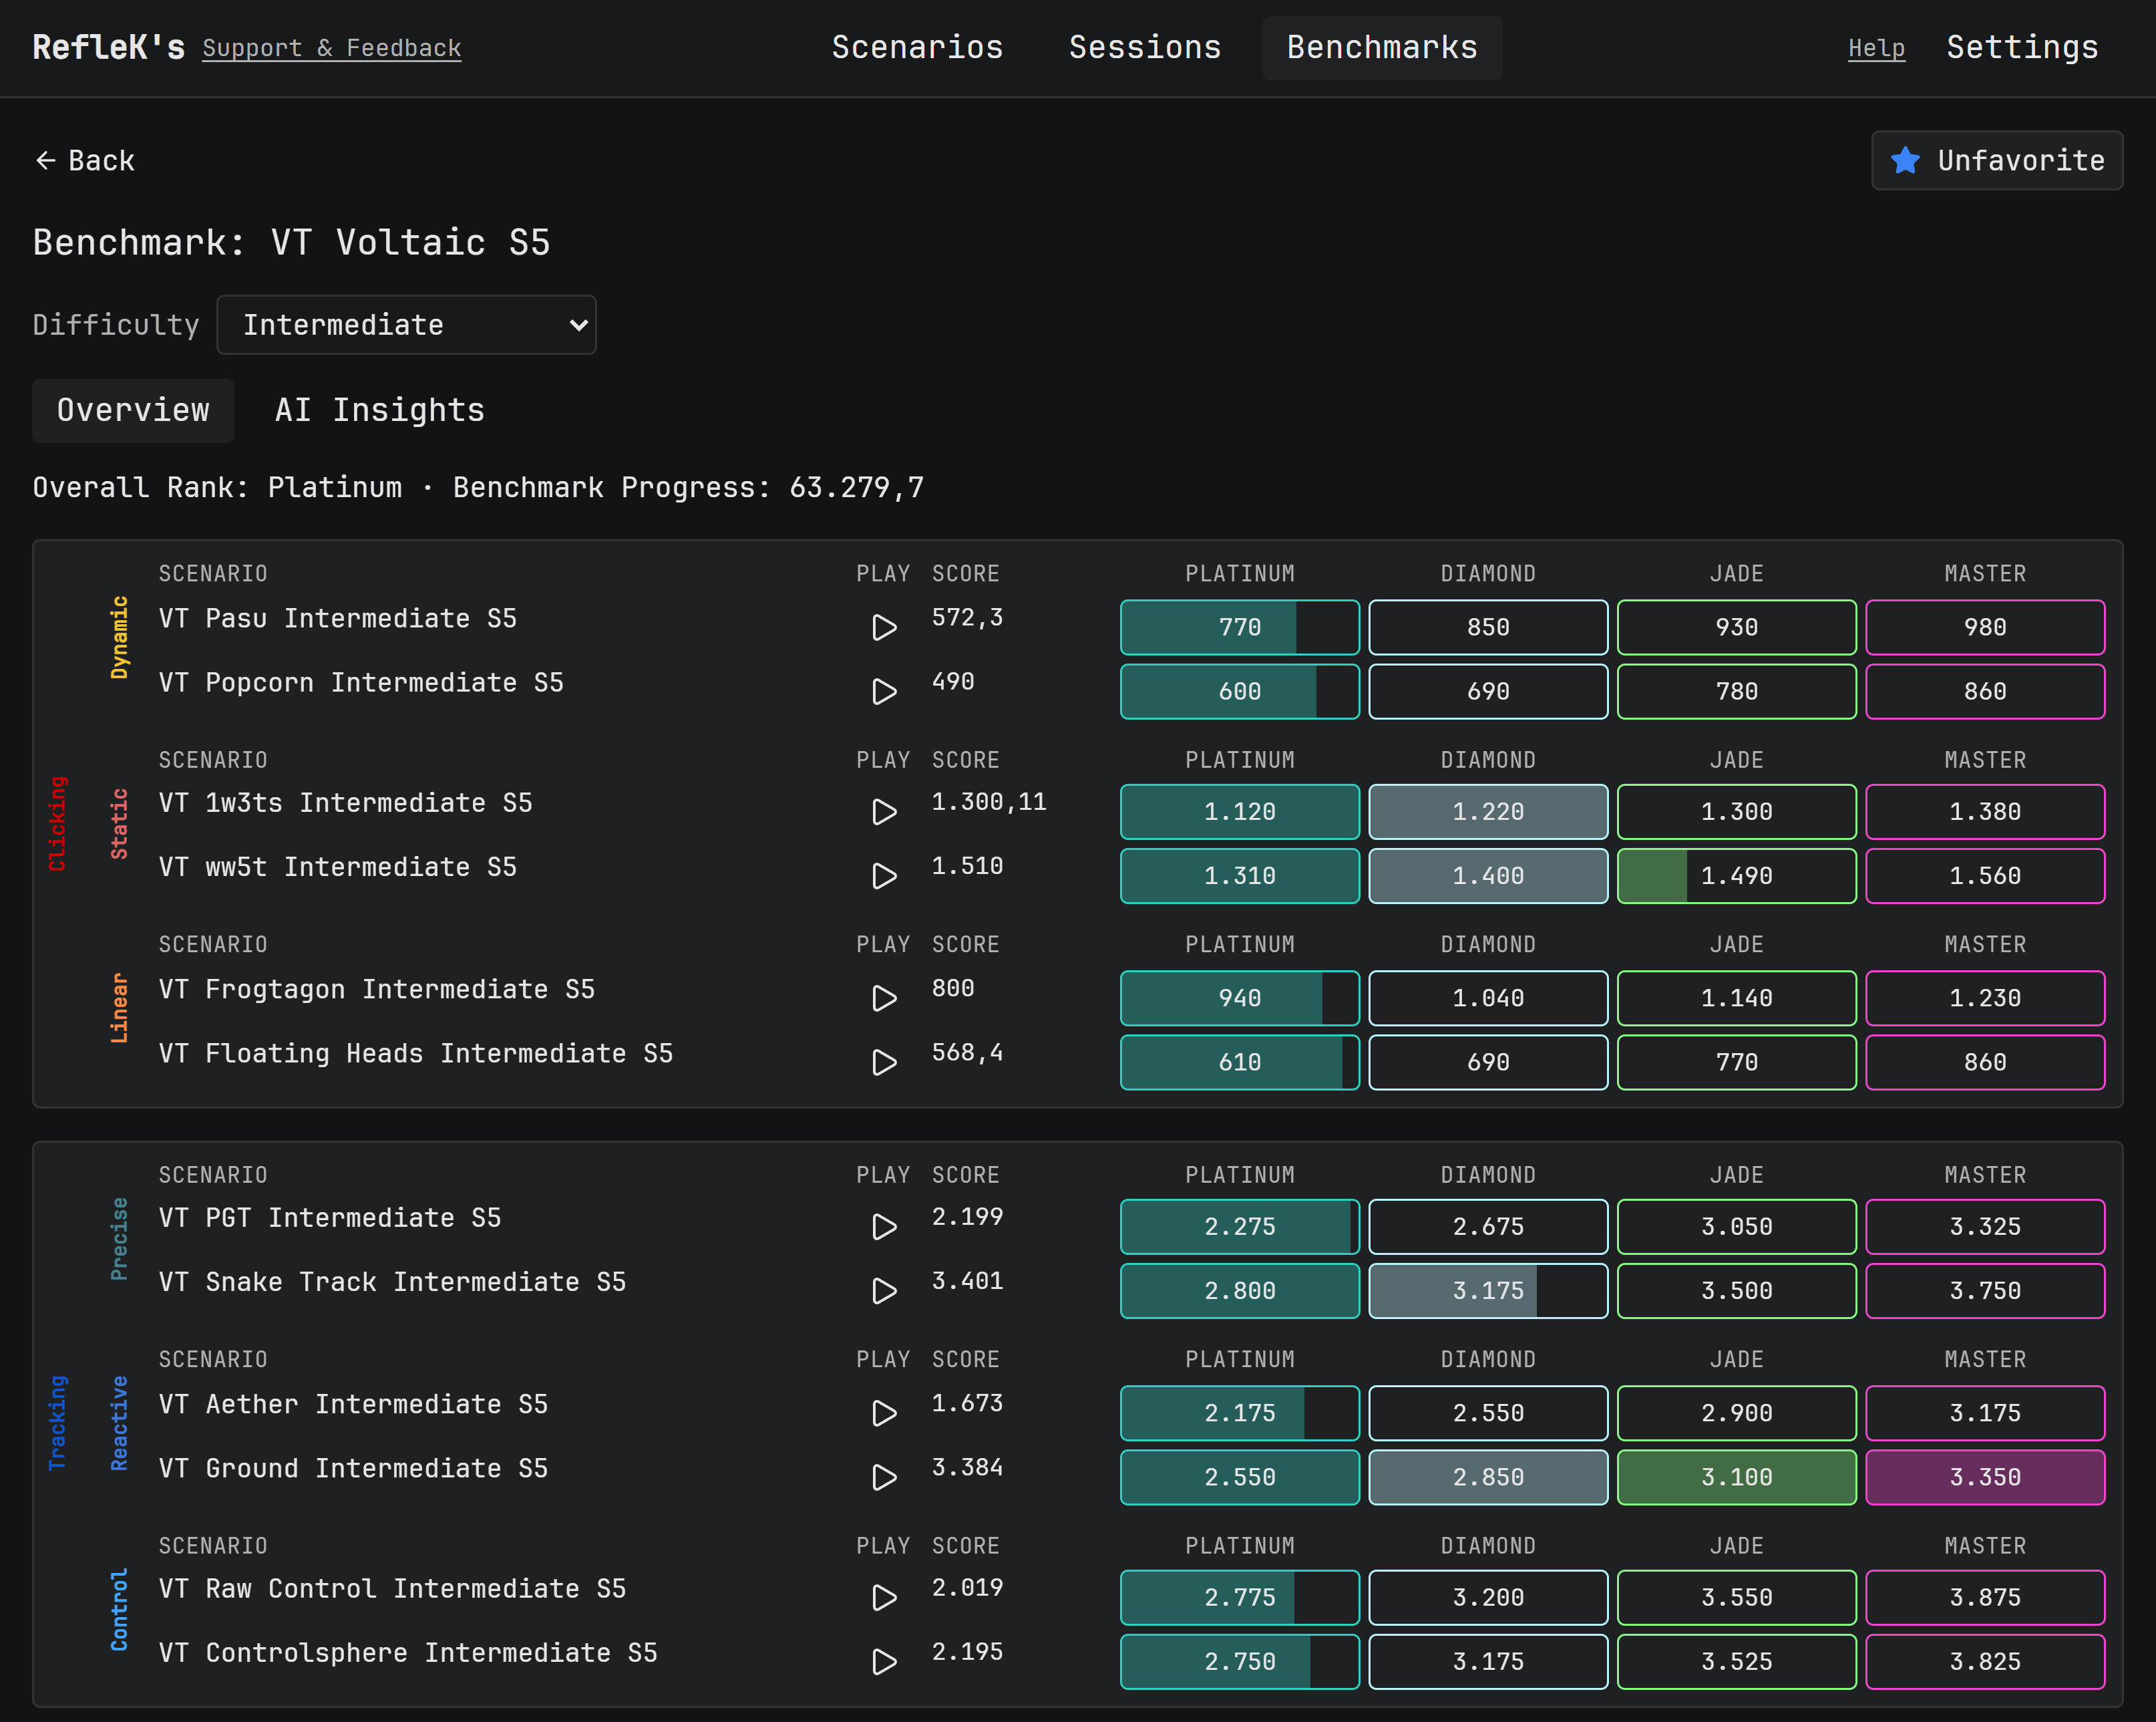Open the Support & Feedback link
This screenshot has width=2156, height=1722.
(331, 48)
